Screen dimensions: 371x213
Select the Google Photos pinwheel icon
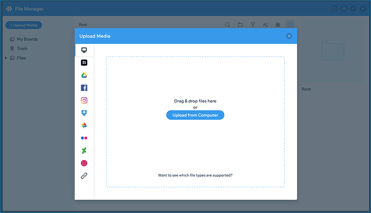[x=84, y=125]
